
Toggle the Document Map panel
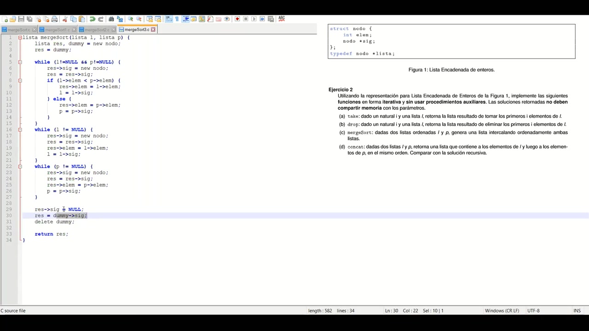point(202,19)
